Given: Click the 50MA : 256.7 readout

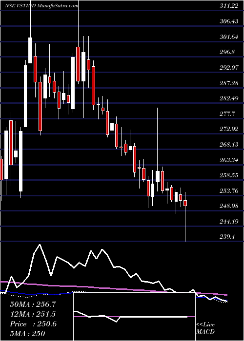Looking at the screenshot, I should pos(33,304).
